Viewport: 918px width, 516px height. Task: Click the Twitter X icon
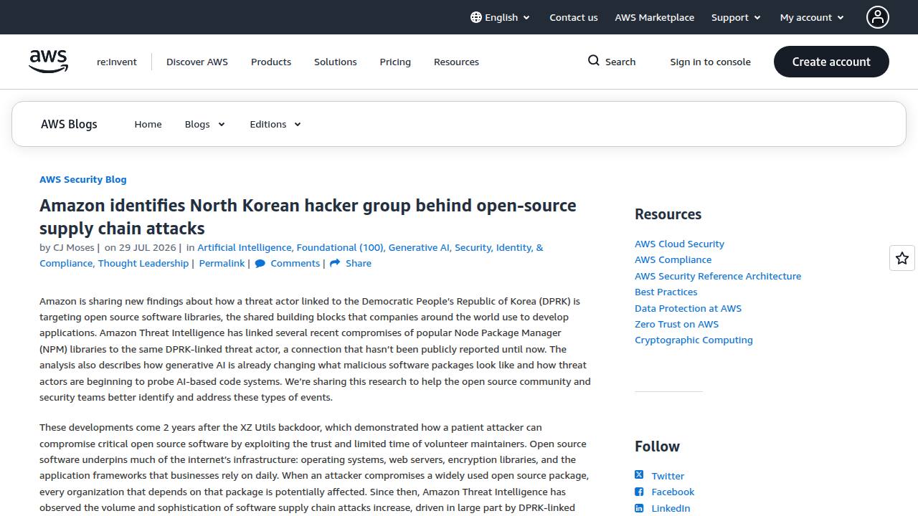click(x=639, y=475)
